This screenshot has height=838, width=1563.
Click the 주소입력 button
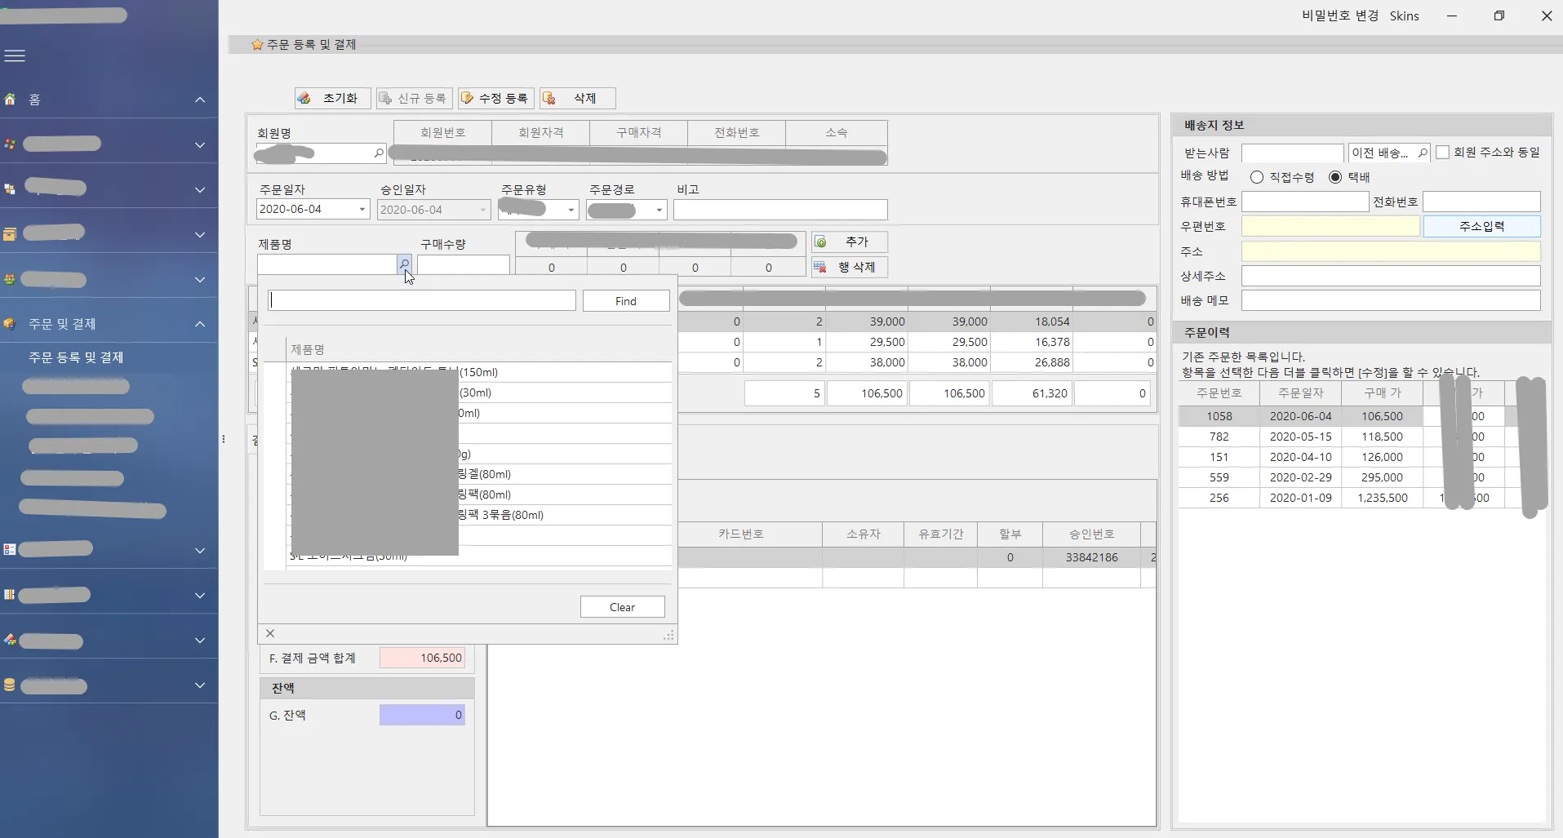pos(1481,226)
